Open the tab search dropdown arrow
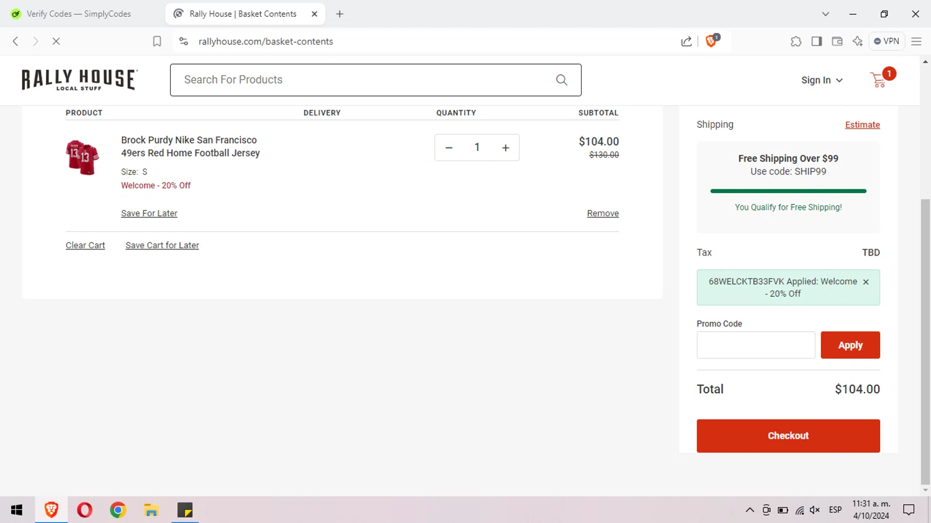Image resolution: width=931 pixels, height=523 pixels. 825,14
